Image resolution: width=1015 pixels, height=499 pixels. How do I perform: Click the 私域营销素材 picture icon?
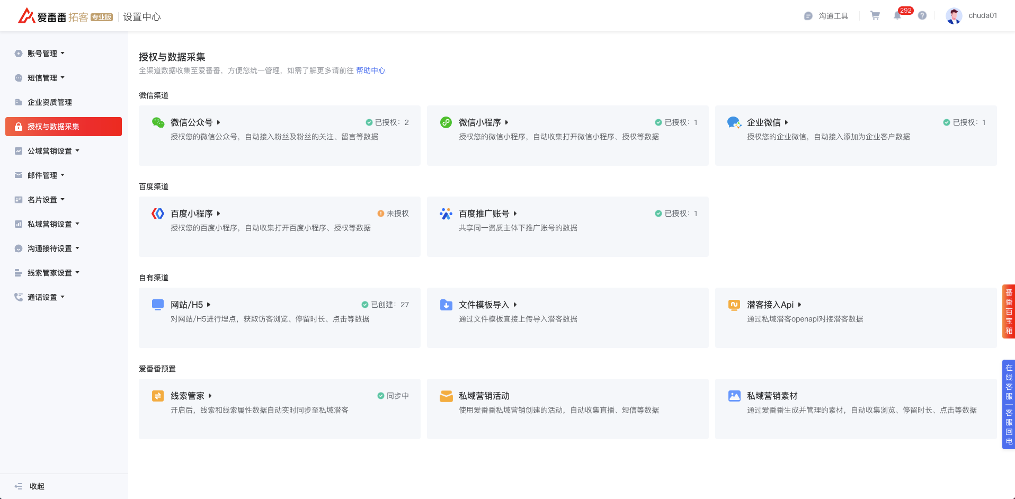[734, 396]
